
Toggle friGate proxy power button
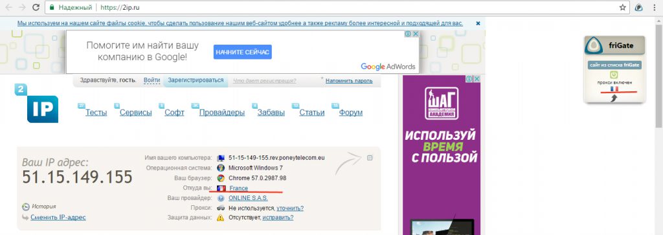click(x=614, y=75)
